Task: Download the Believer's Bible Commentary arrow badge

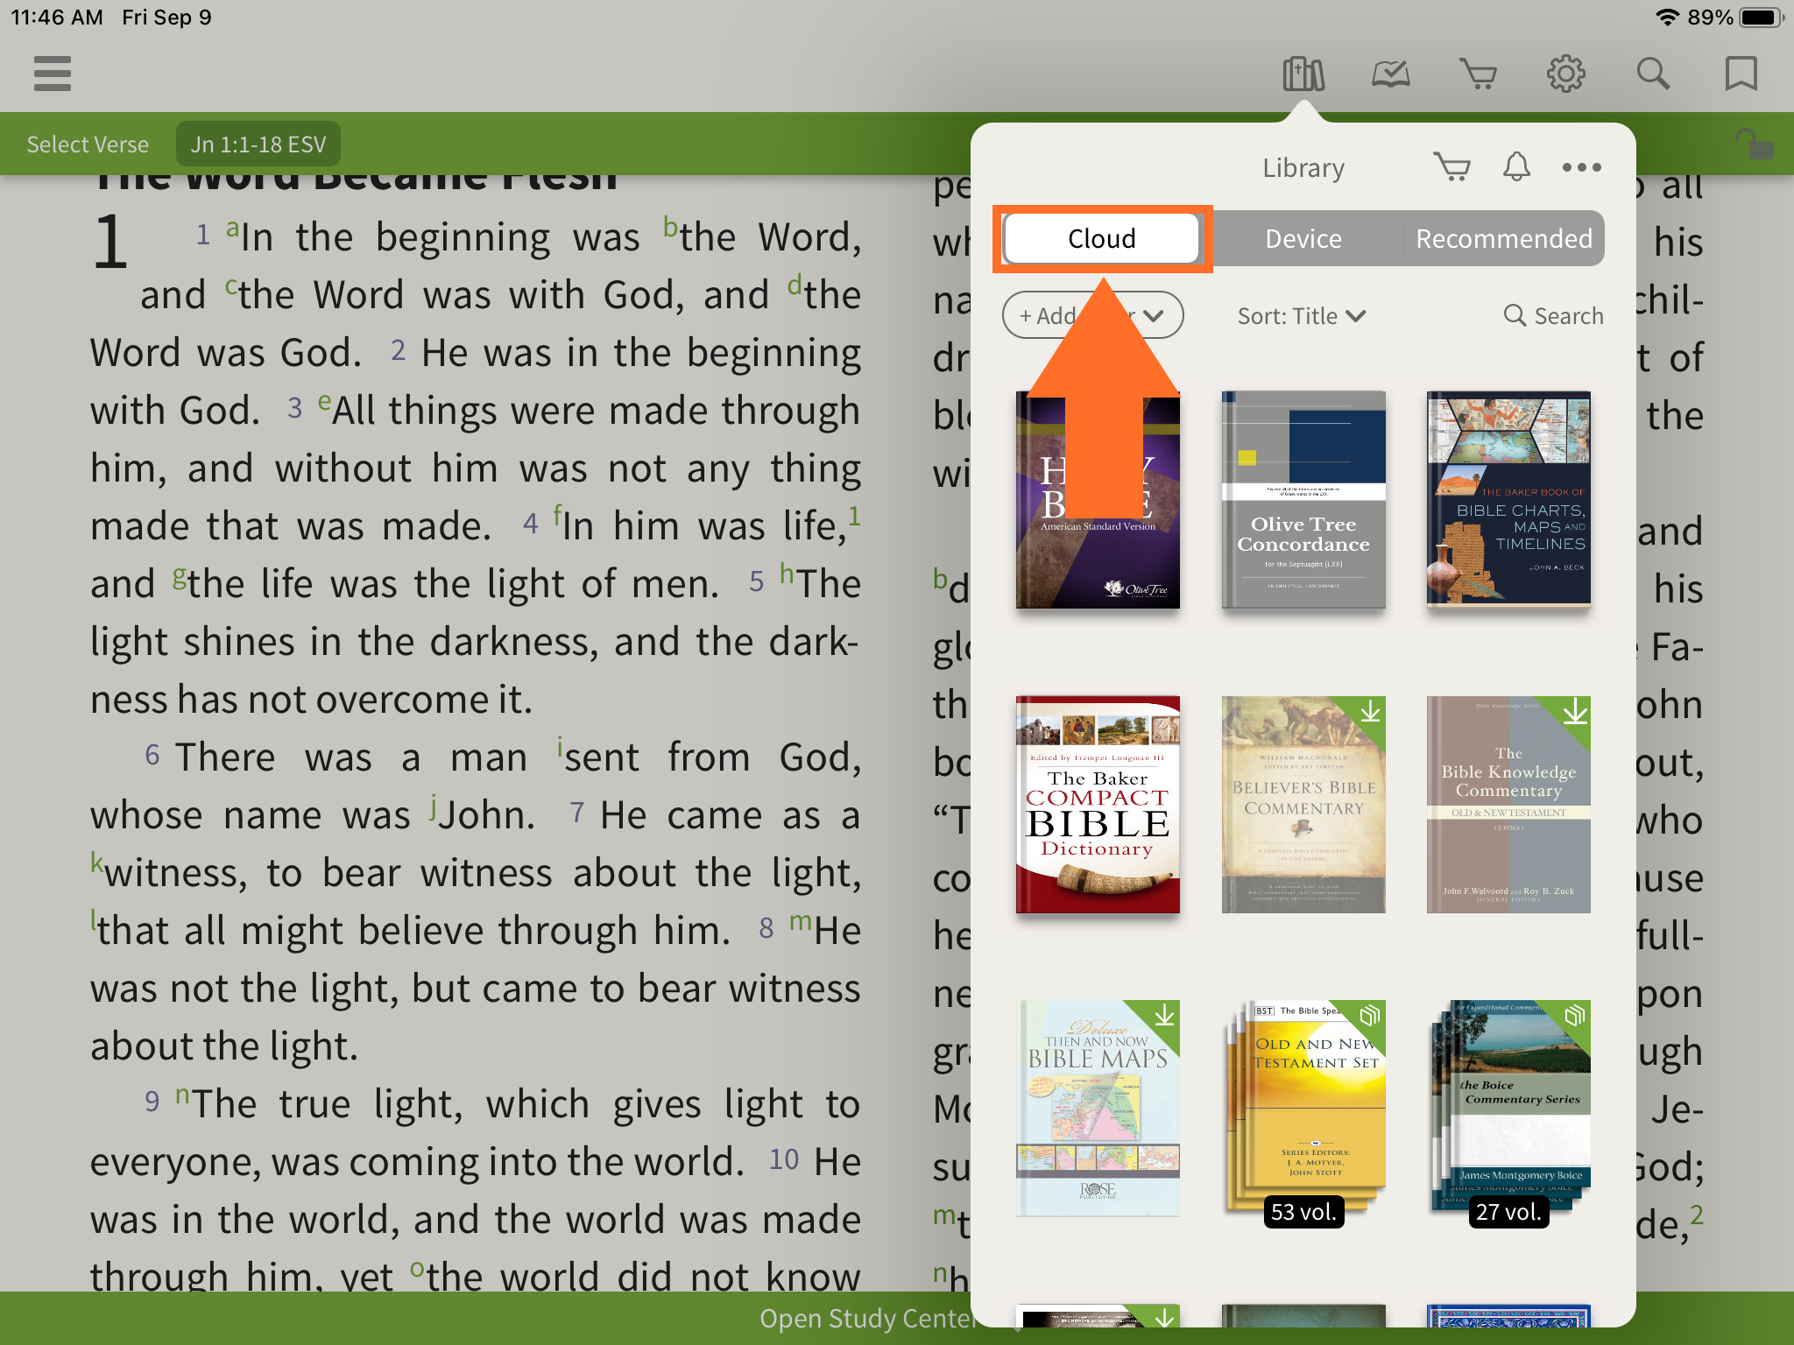Action: pos(1370,712)
